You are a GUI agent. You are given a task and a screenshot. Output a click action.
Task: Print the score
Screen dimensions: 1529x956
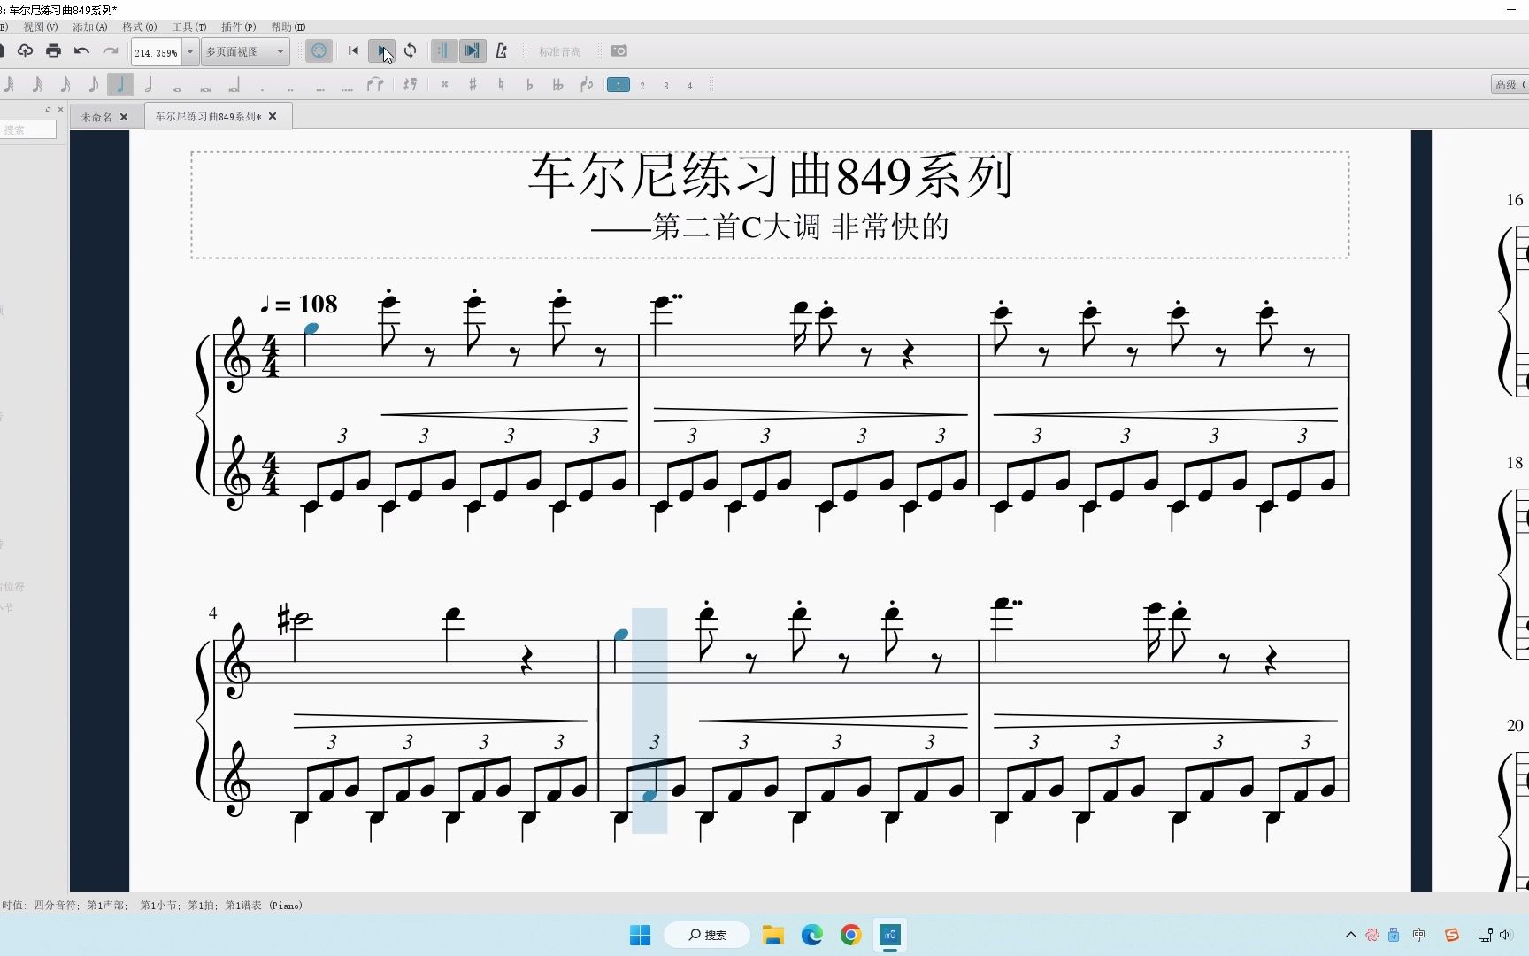click(x=53, y=50)
